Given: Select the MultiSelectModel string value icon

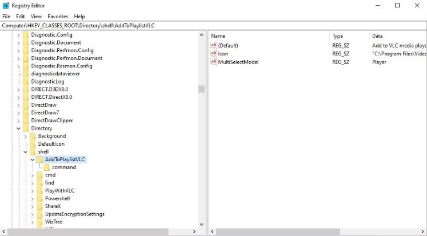Looking at the screenshot, I should pos(214,62).
